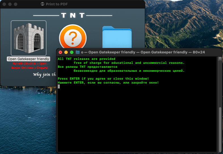Click the Print to PDF title bar disk icon
The image size is (223, 154).
point(43,4)
